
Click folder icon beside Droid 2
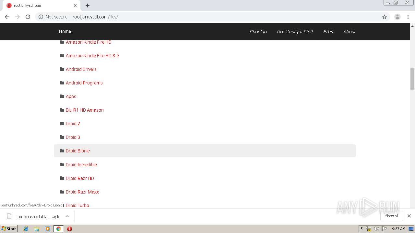point(62,123)
